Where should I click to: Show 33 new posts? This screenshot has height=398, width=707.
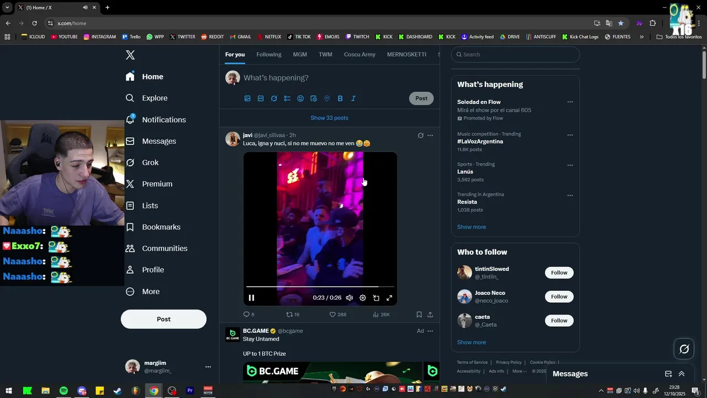coord(329,118)
